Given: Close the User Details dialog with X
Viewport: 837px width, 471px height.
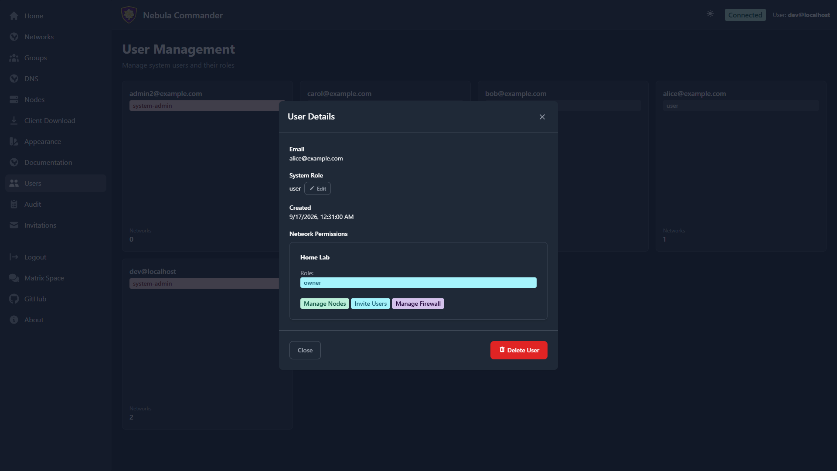Looking at the screenshot, I should click(x=542, y=117).
